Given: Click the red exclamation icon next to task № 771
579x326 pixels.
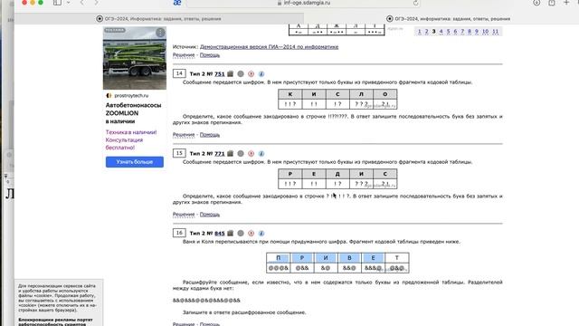Looking at the screenshot, I should 252,153.
